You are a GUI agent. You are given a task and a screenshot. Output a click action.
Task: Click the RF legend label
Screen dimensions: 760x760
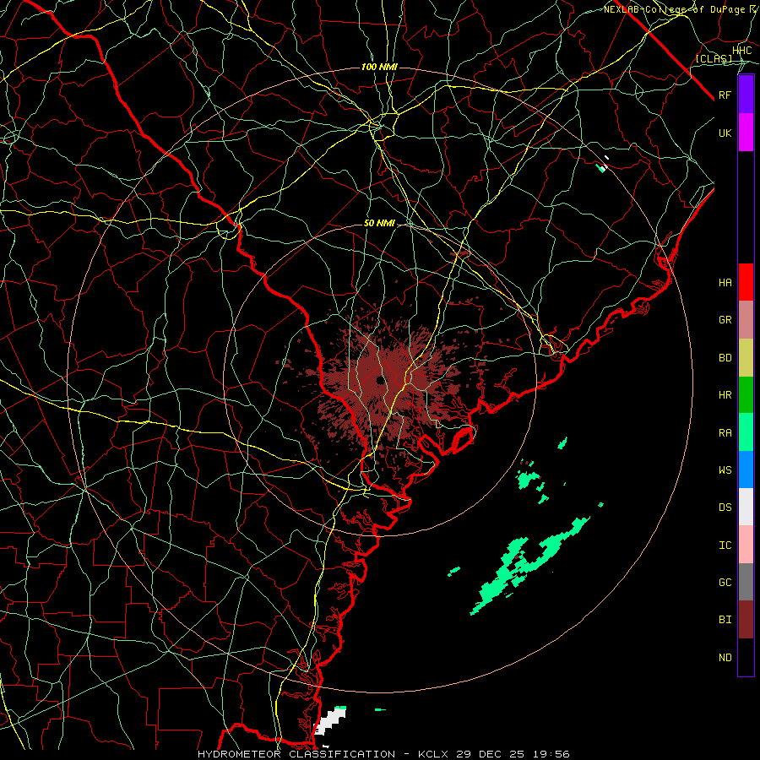point(725,95)
